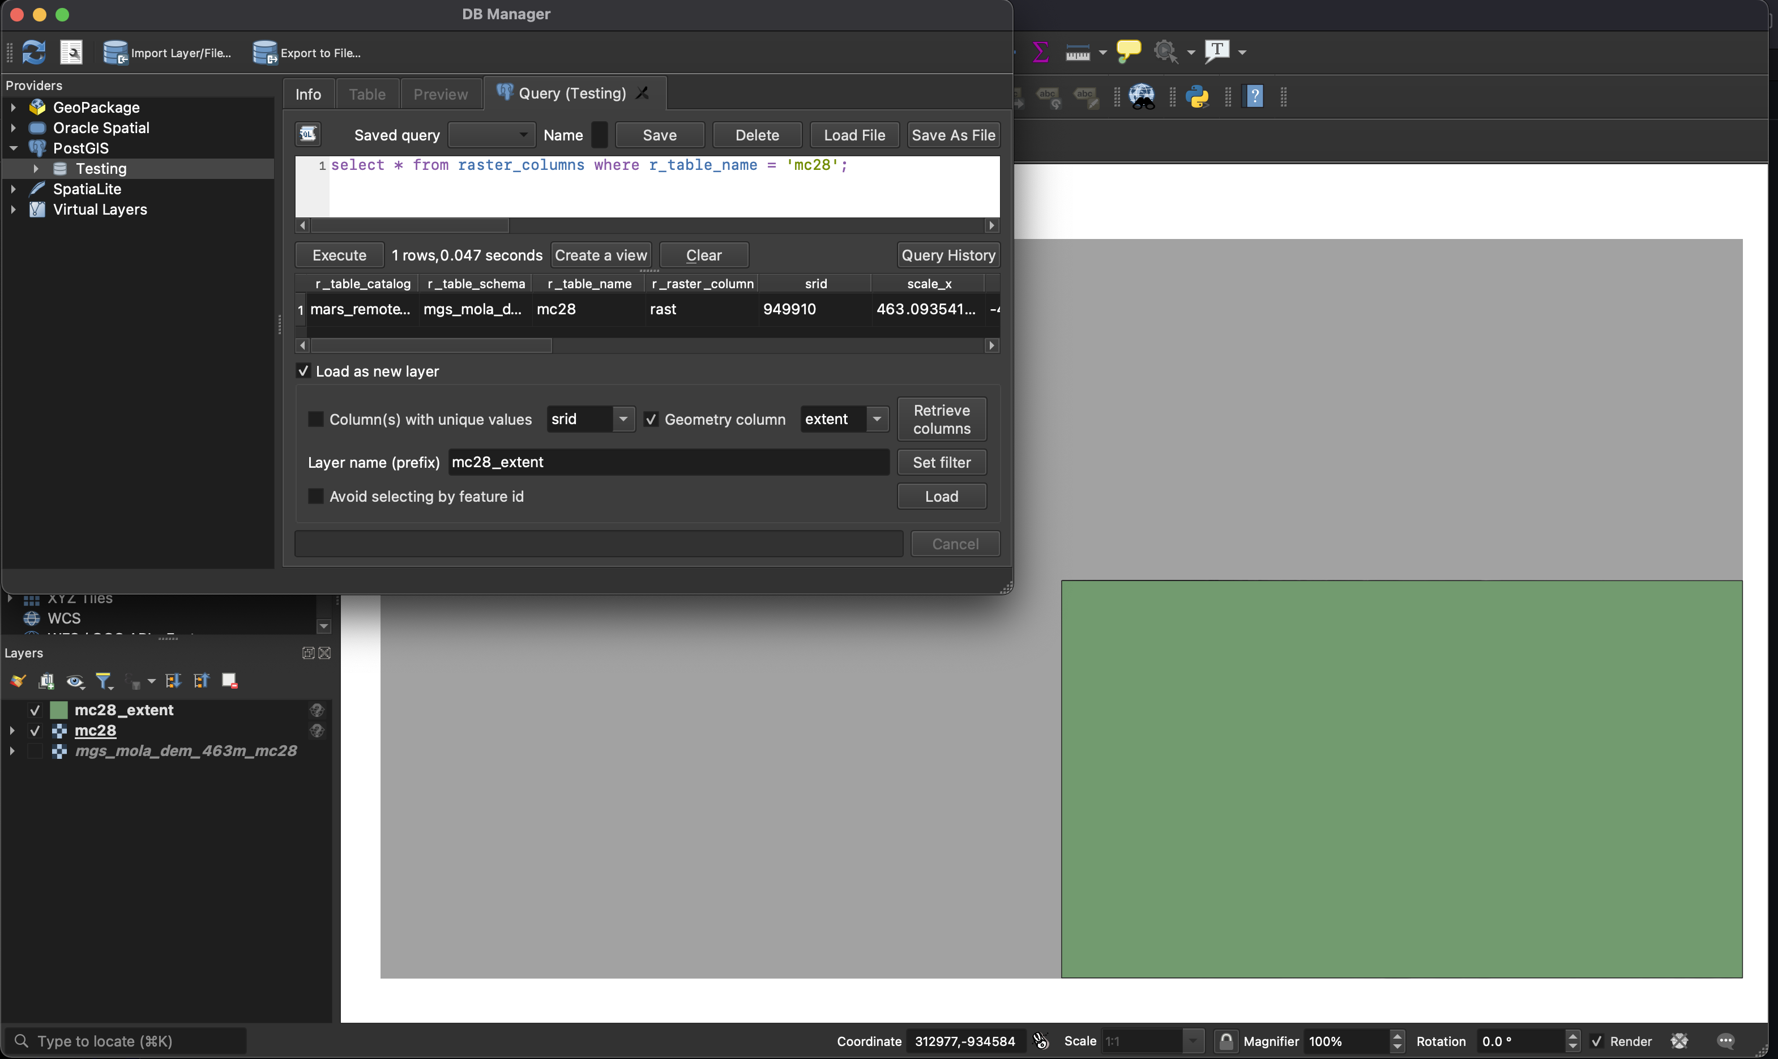This screenshot has width=1778, height=1059.
Task: Click Export to File toolbar button
Action: click(307, 53)
